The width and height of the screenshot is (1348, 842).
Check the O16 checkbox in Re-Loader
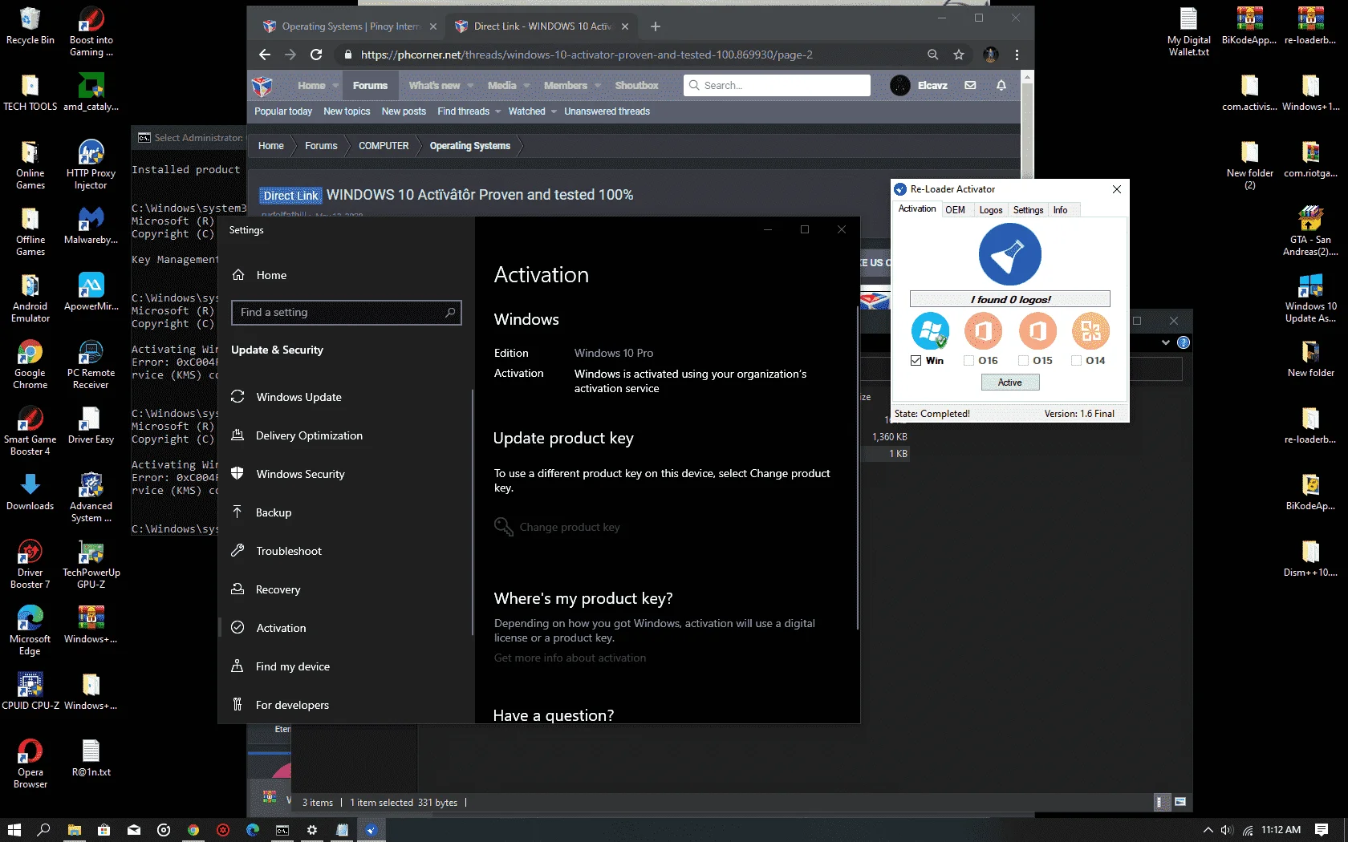968,361
